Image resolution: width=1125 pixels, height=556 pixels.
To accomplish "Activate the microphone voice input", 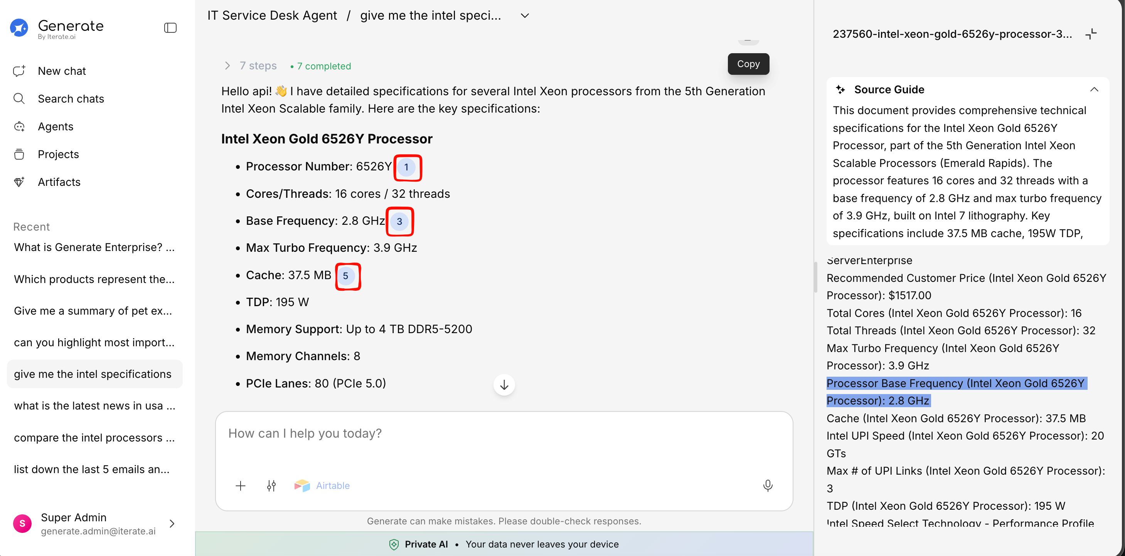I will 767,486.
